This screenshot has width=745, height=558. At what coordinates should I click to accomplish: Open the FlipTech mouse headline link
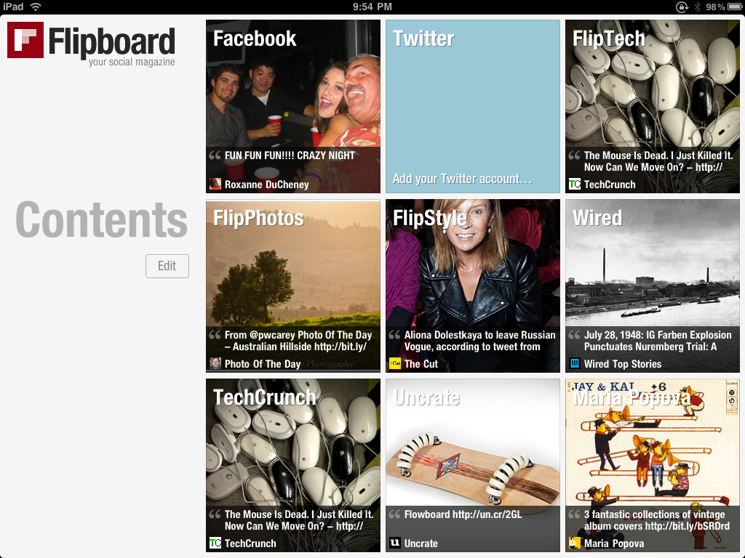658,161
